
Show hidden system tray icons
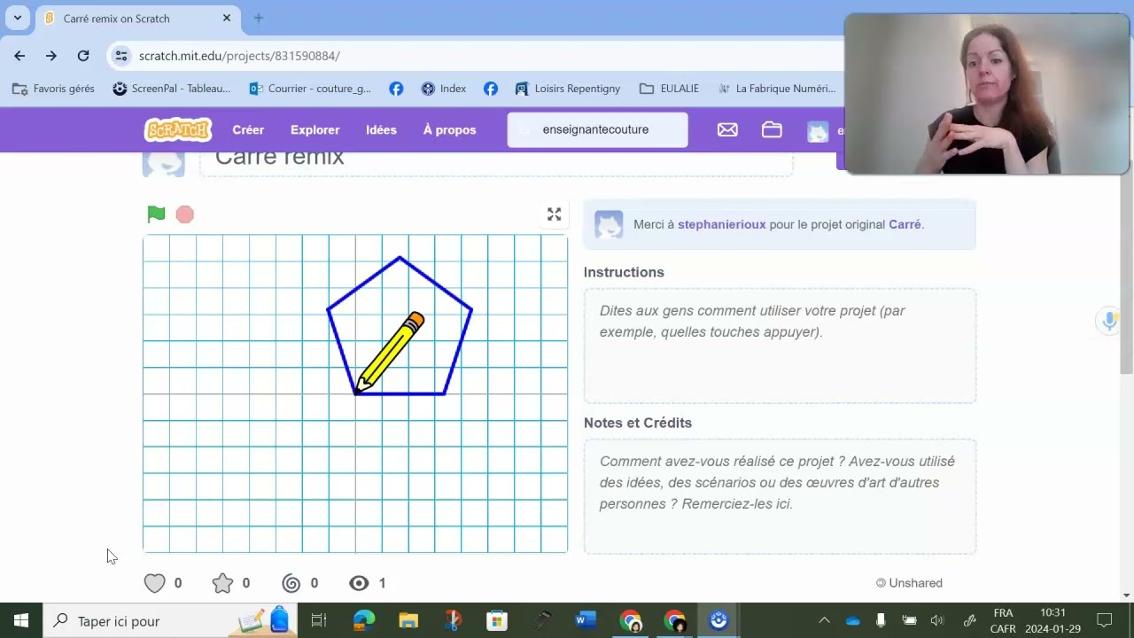pos(824,621)
